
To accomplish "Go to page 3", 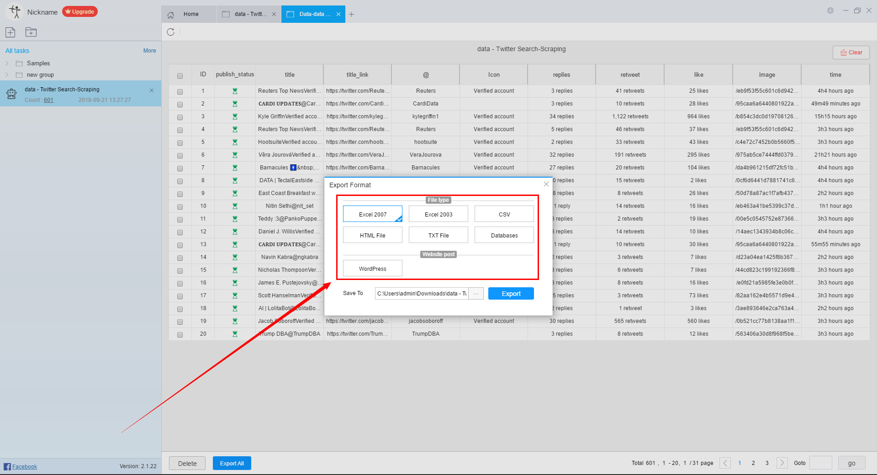I will (x=767, y=463).
